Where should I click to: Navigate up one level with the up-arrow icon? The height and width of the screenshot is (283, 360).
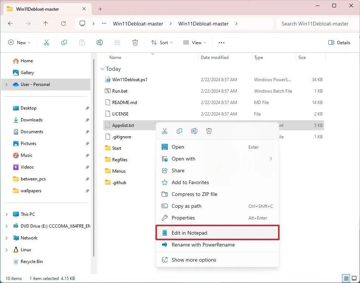tap(46, 23)
